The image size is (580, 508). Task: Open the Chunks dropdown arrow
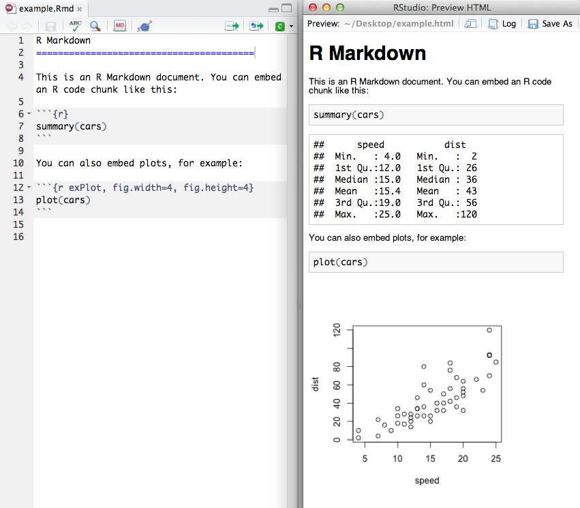(292, 27)
